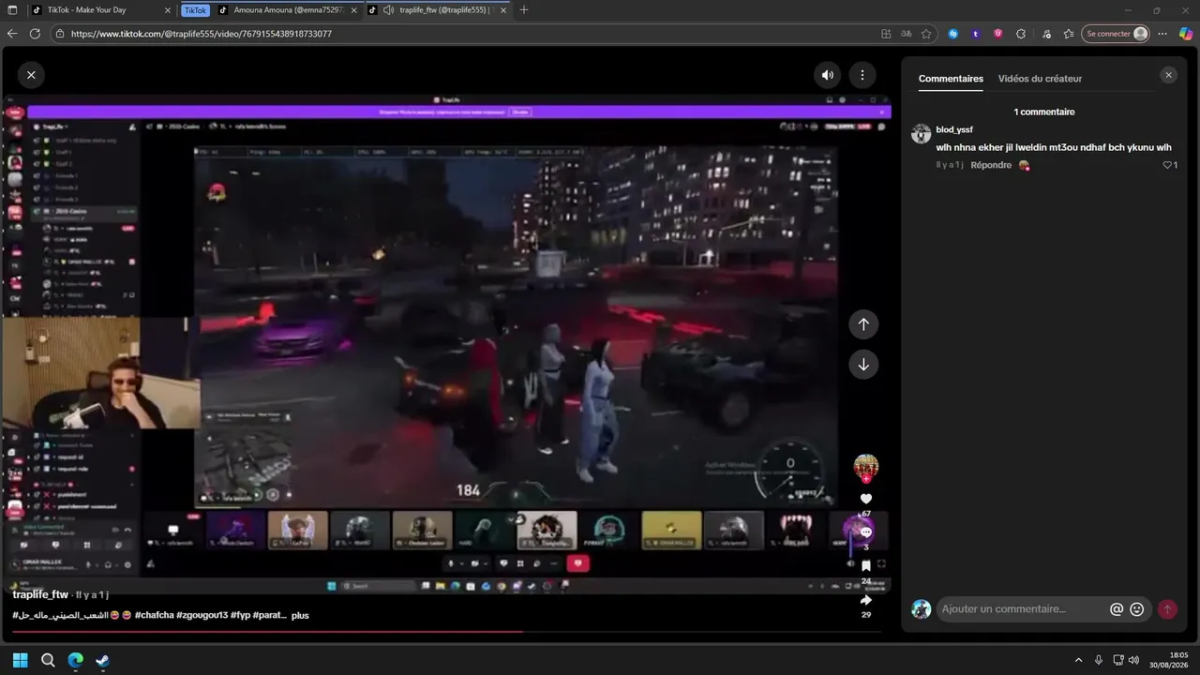Screen dimensions: 1200x675
Task: Insert a mention with the @ icon
Action: pos(1117,609)
